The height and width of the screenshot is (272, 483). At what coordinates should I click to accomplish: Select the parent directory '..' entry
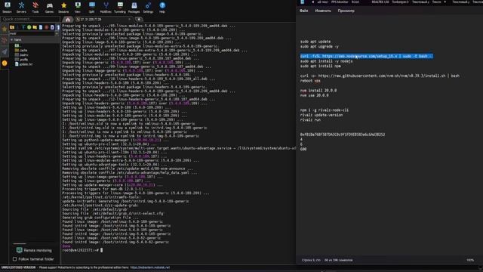click(17, 45)
